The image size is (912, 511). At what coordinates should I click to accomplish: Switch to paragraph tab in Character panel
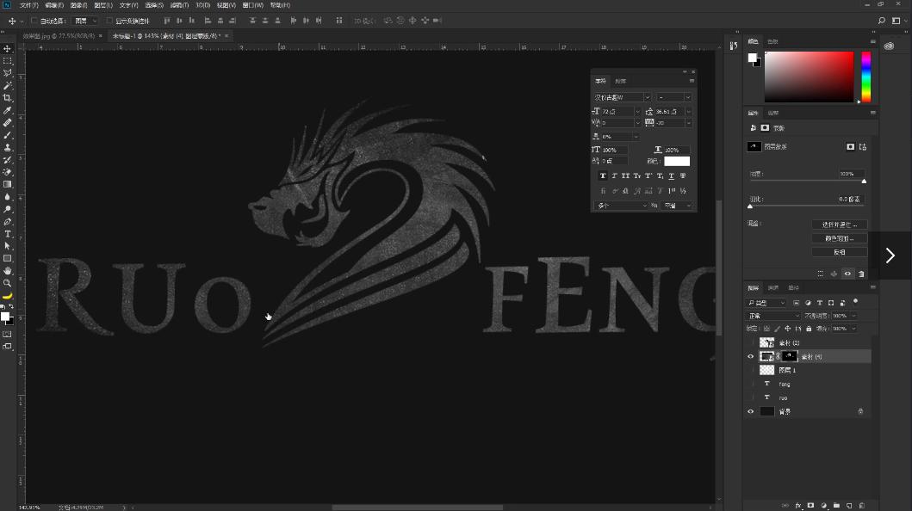pos(621,81)
